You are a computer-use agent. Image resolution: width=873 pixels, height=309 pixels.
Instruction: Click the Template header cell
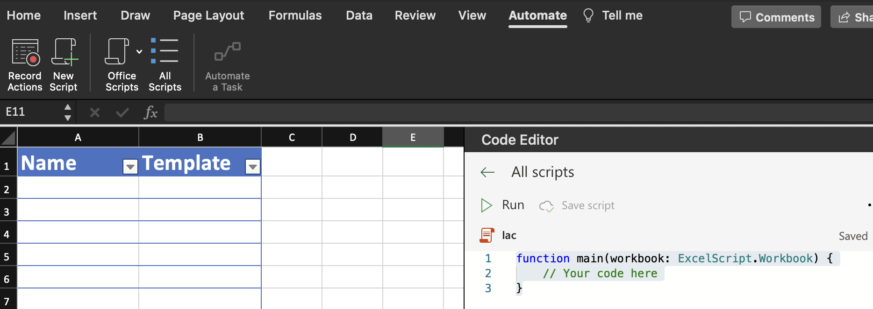200,162
